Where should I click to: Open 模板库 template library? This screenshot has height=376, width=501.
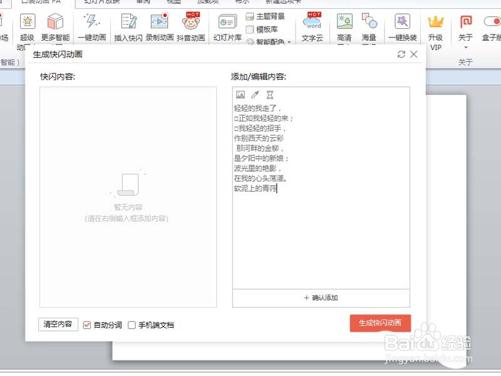(x=262, y=29)
